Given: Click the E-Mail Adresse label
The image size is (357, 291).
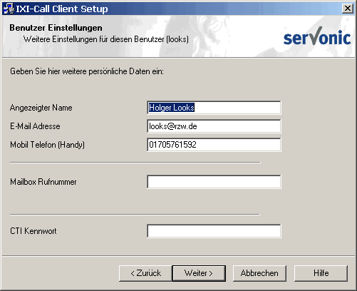Looking at the screenshot, I should tap(35, 126).
